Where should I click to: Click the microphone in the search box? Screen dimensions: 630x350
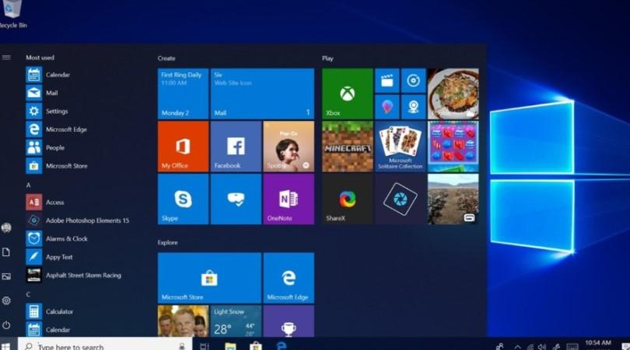pyautogui.click(x=182, y=346)
